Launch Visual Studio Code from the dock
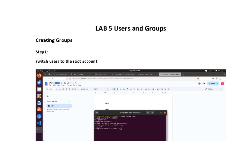Screen dimensions: 250x141 (x=39, y=123)
